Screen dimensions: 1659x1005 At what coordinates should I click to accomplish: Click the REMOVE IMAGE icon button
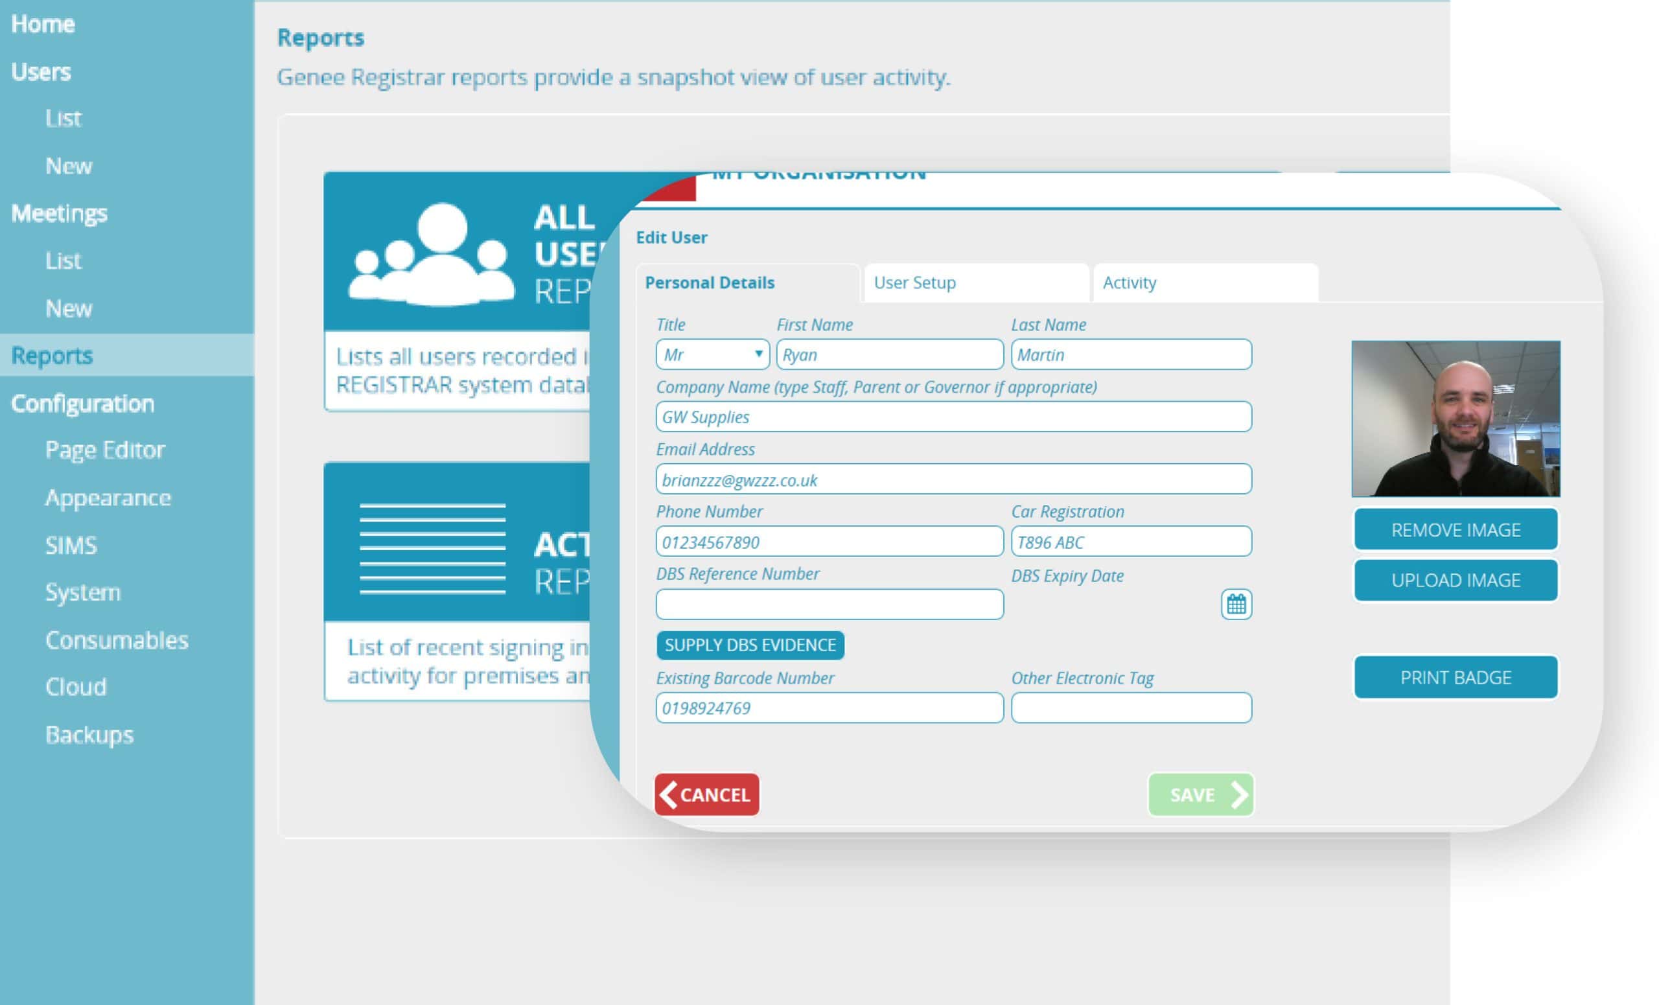coord(1455,529)
